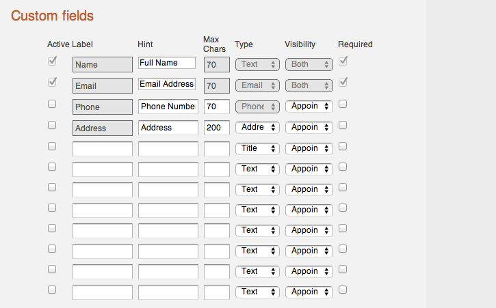Viewport: 496px width, 308px height.
Task: Open the Visibility dropdown for Address row
Action: [x=309, y=127]
